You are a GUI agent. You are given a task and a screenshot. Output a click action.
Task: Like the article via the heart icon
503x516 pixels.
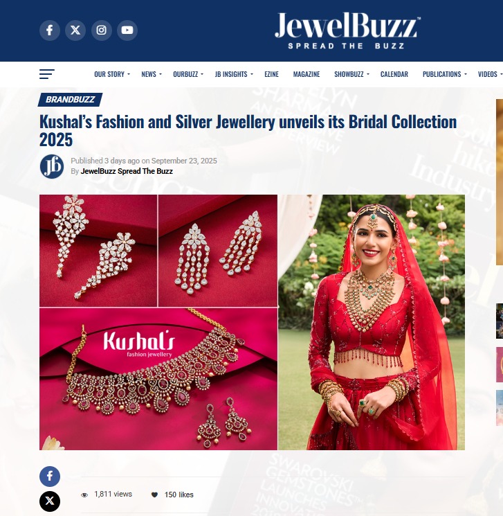pos(154,495)
